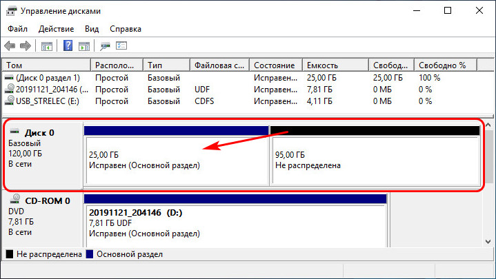Click the vertical scrollbar thumb
496x279 pixels.
pyautogui.click(x=488, y=156)
